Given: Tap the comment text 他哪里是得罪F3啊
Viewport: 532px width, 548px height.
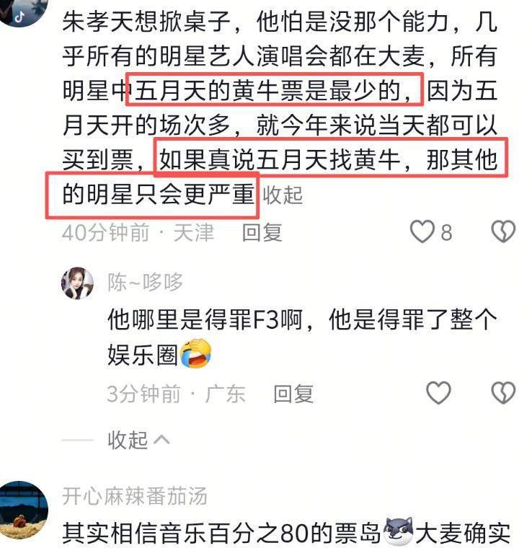Looking at the screenshot, I should [205, 319].
